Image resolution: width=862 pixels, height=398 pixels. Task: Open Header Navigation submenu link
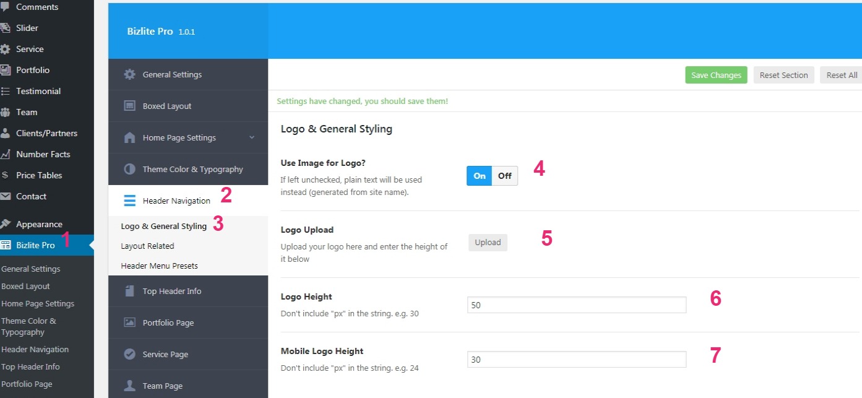tap(35, 349)
